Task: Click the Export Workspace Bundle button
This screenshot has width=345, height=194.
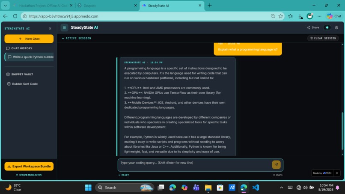Action: click(x=29, y=166)
